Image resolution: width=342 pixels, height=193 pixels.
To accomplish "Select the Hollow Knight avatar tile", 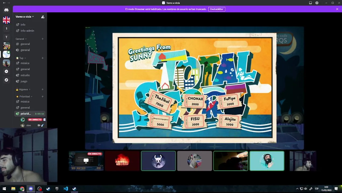I will (x=158, y=161).
